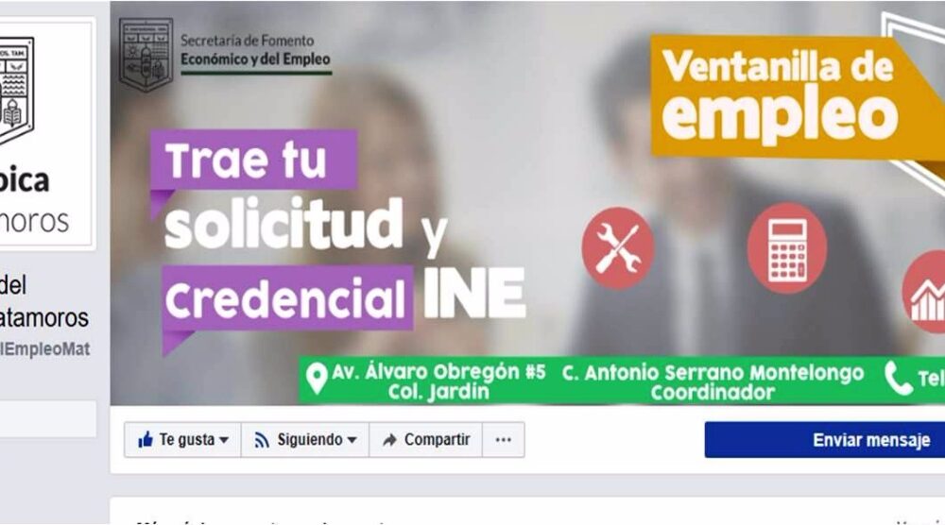Click the green location pin icon

pos(317,379)
